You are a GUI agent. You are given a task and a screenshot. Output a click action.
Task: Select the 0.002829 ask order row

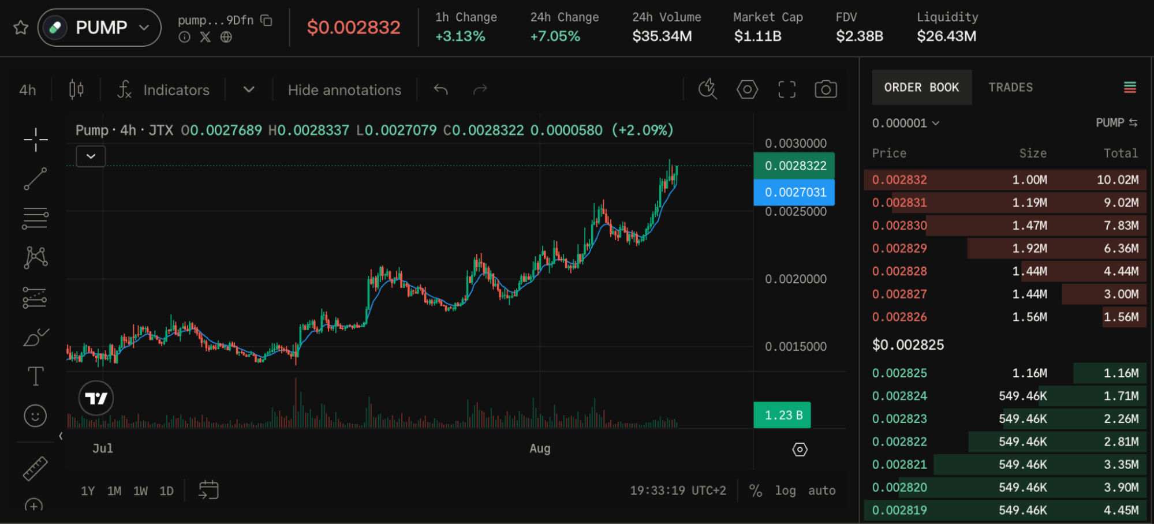1005,248
